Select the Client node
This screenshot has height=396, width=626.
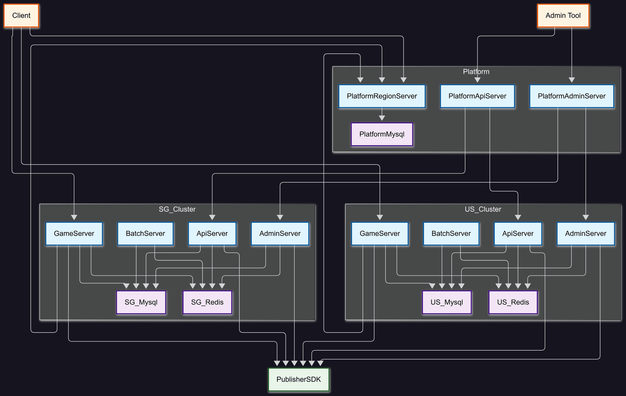pos(21,15)
